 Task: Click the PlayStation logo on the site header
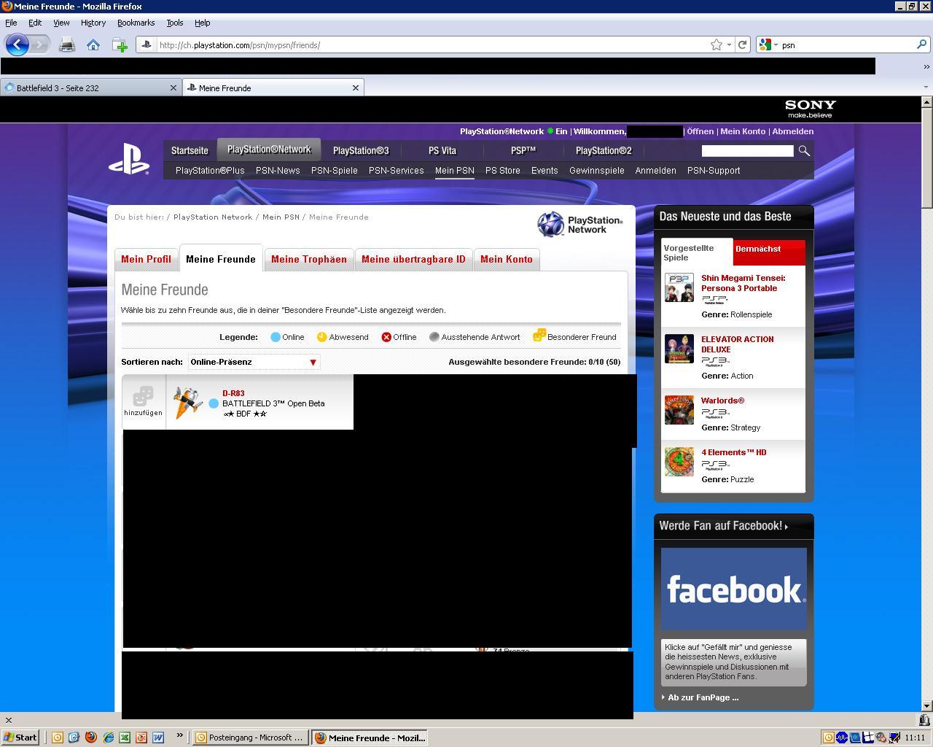(x=129, y=158)
